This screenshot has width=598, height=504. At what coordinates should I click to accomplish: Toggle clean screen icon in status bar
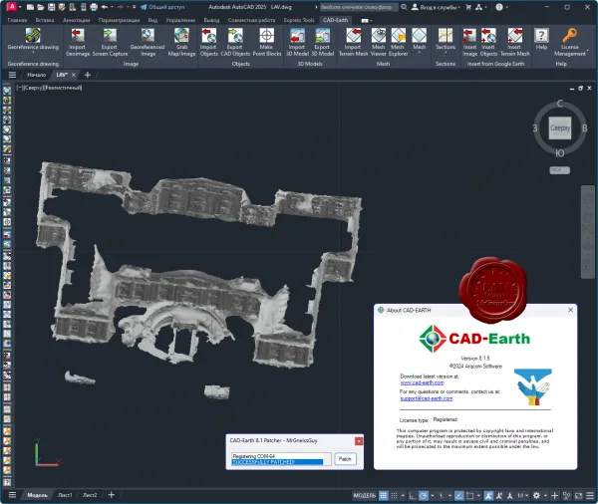point(579,495)
